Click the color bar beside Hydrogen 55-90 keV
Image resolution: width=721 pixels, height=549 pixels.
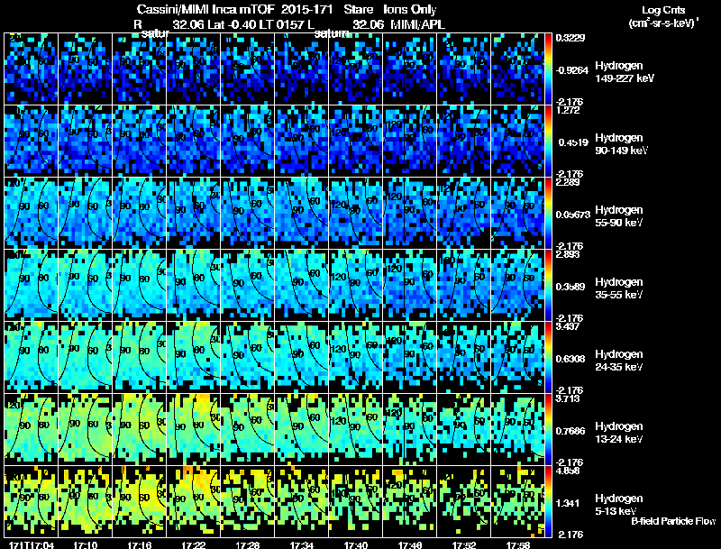[548, 214]
